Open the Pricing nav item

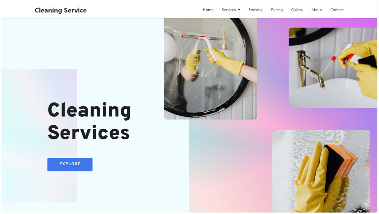tap(277, 10)
